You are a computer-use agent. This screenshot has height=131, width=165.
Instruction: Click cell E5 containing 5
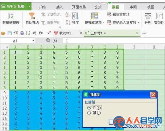coord(66,73)
